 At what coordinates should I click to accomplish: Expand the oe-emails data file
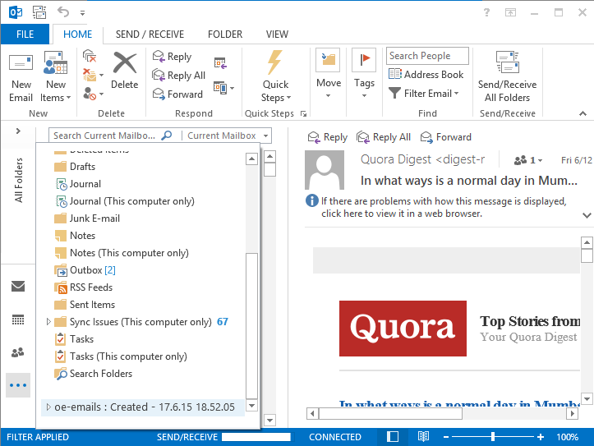point(48,407)
